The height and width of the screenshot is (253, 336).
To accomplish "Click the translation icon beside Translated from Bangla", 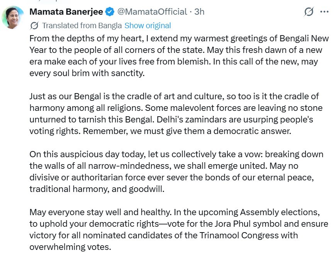I will click(34, 26).
